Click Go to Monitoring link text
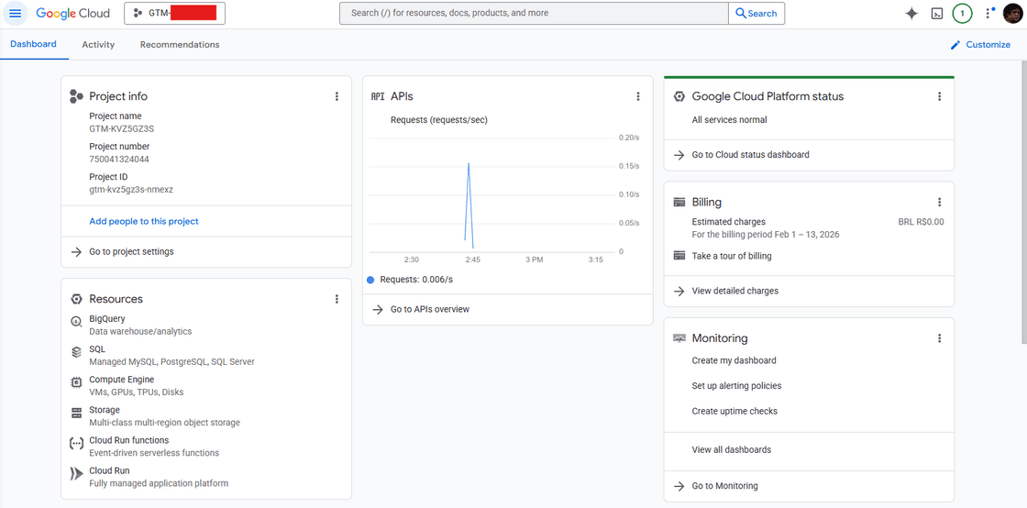Viewport: 1027px width, 508px height. (725, 486)
